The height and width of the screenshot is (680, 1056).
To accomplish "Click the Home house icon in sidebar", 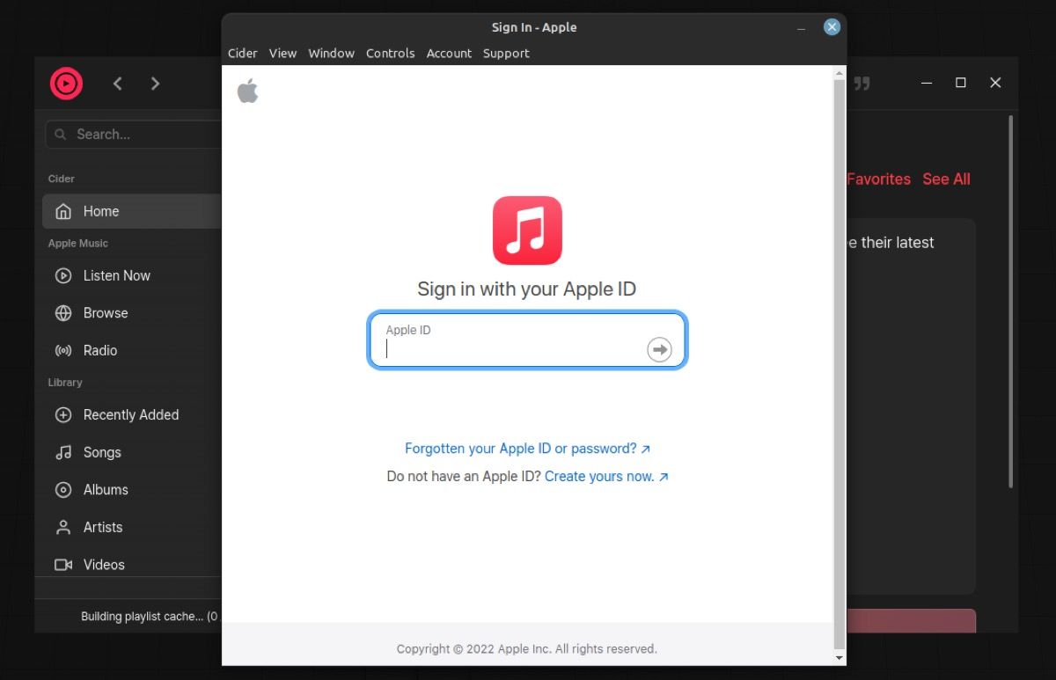I will tap(63, 211).
